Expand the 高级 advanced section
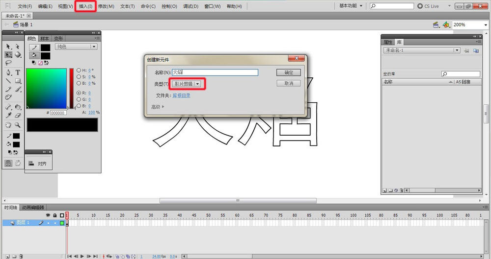 (158, 107)
